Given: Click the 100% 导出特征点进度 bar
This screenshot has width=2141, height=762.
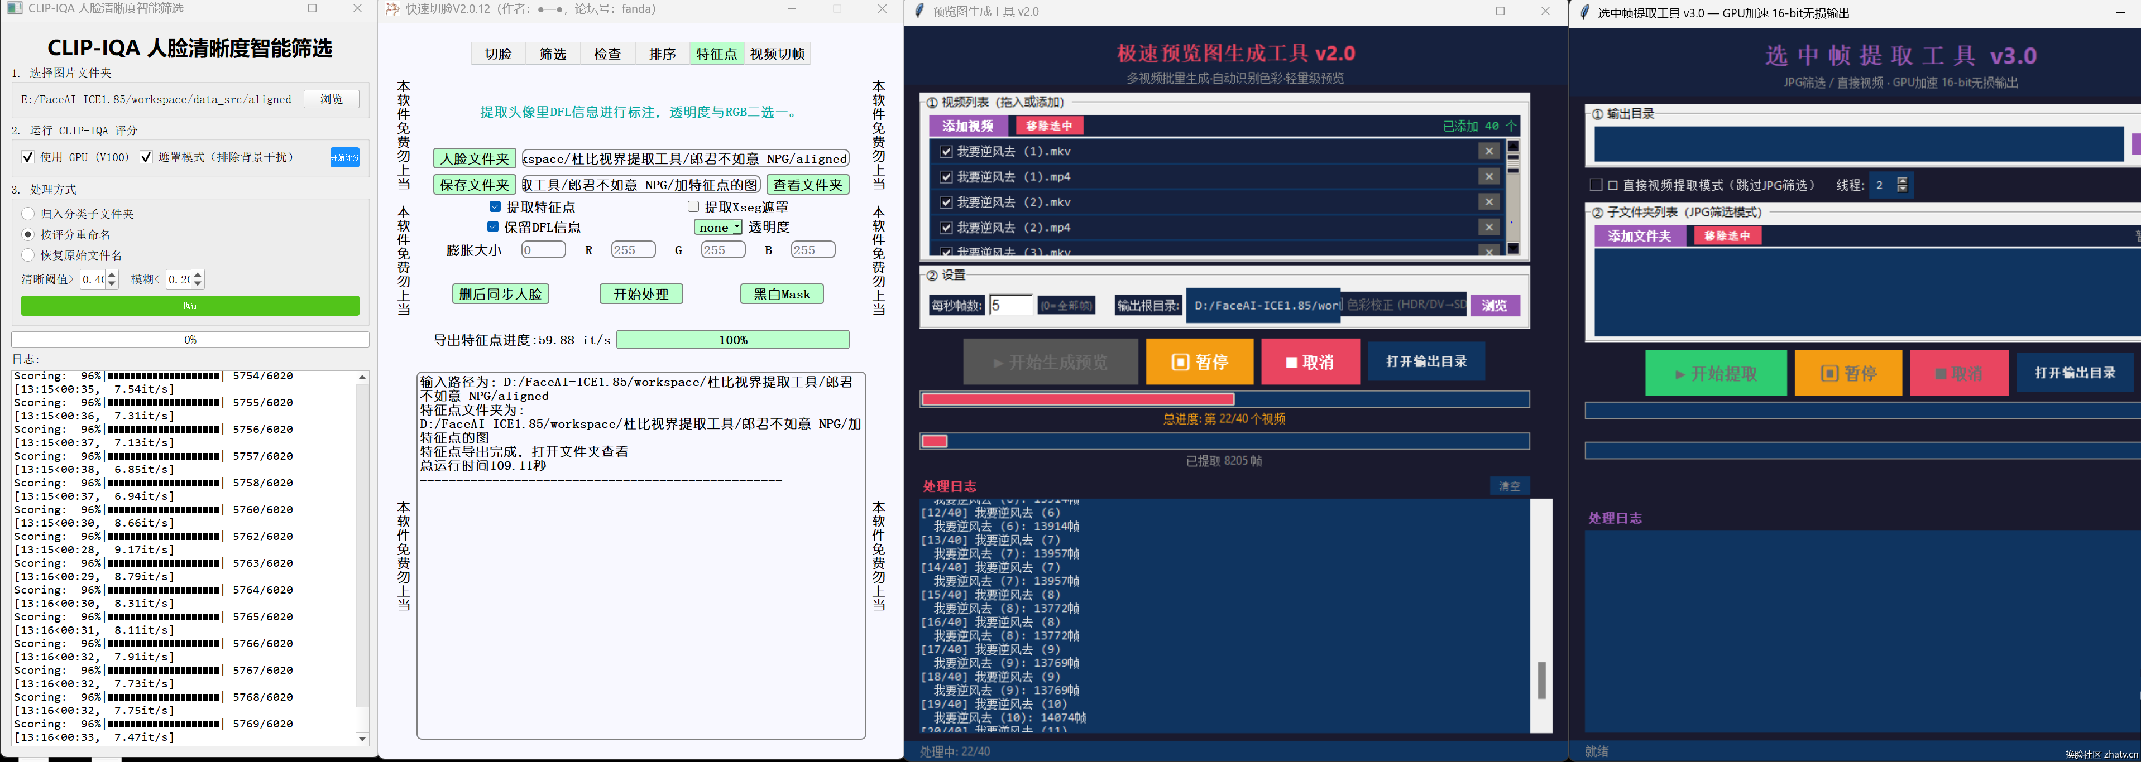Looking at the screenshot, I should tap(732, 340).
